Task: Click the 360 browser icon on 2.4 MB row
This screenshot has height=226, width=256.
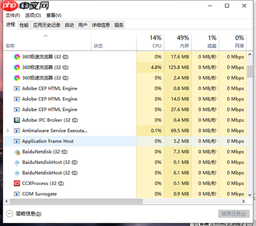Action: pyautogui.click(x=17, y=78)
